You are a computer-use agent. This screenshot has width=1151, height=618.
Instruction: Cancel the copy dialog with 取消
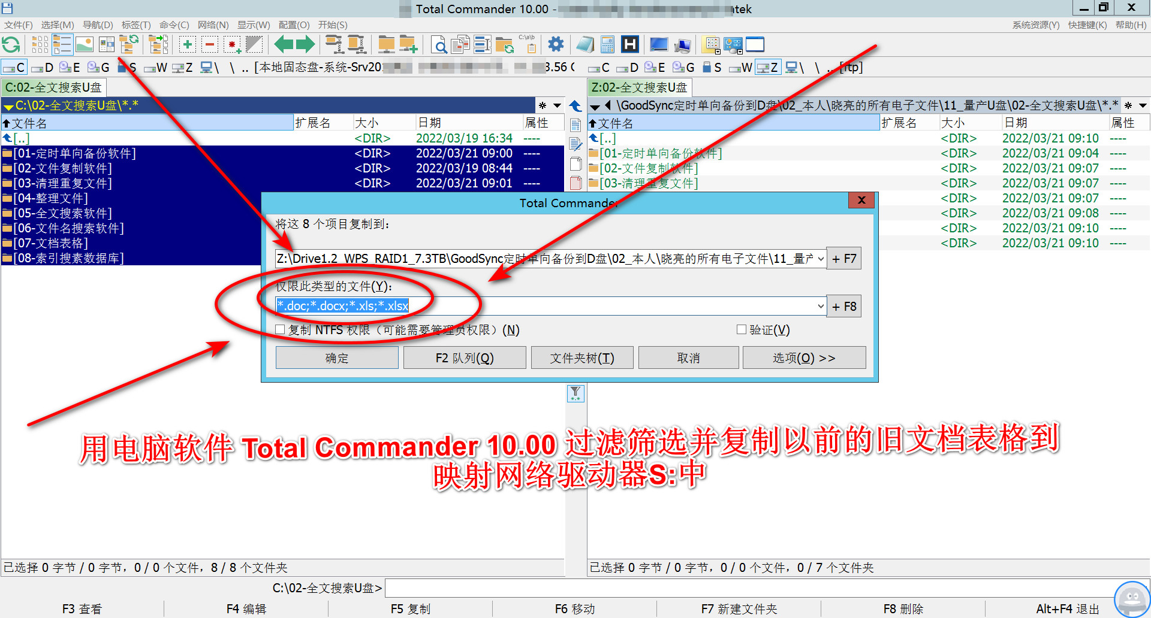coord(689,358)
